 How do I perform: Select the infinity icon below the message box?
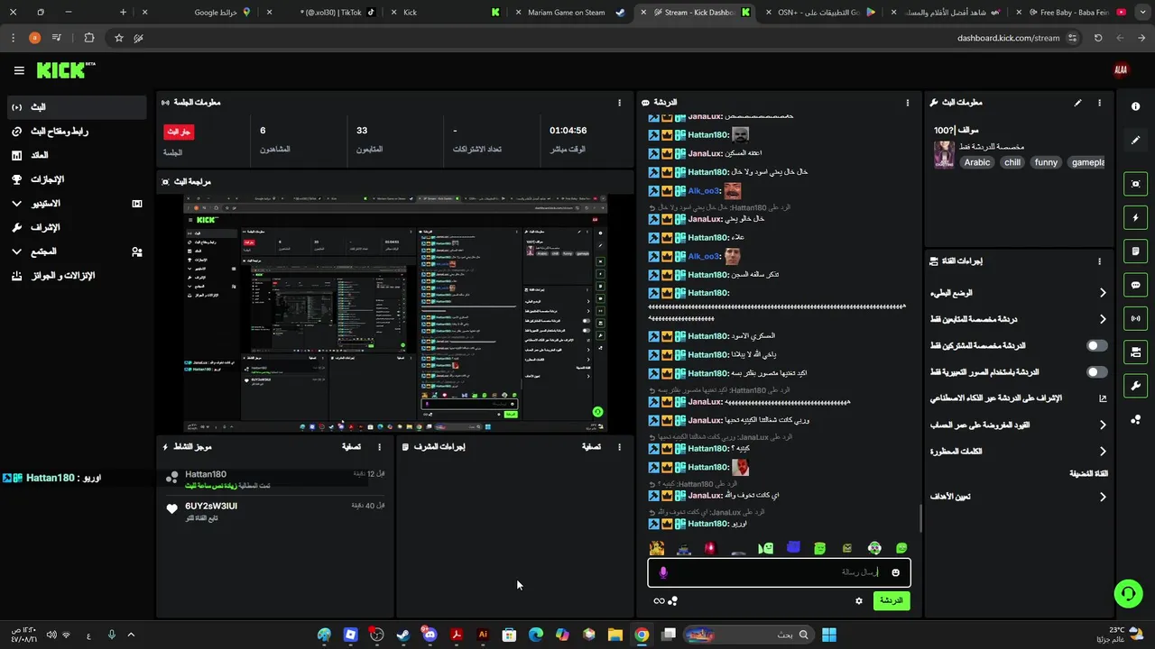(x=659, y=601)
